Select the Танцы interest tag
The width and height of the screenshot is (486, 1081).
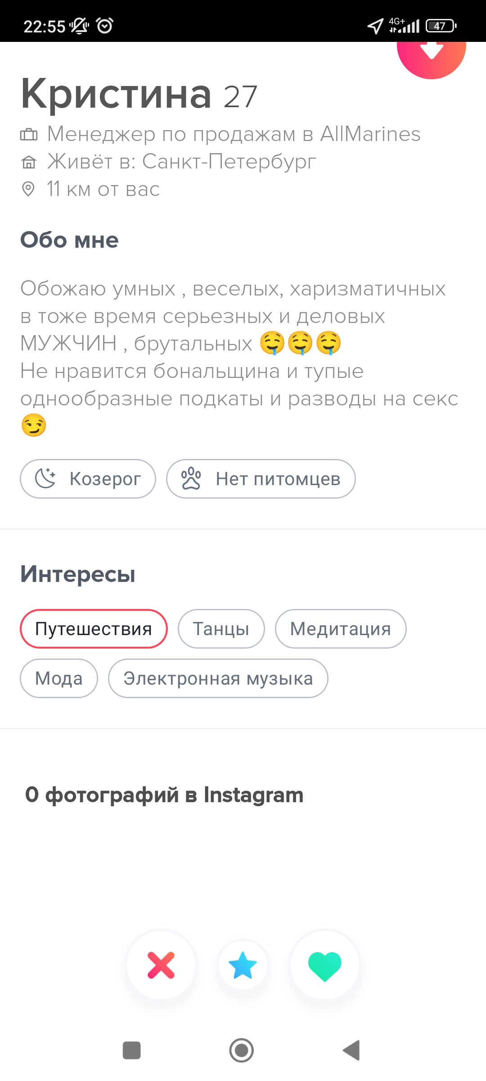coord(221,629)
